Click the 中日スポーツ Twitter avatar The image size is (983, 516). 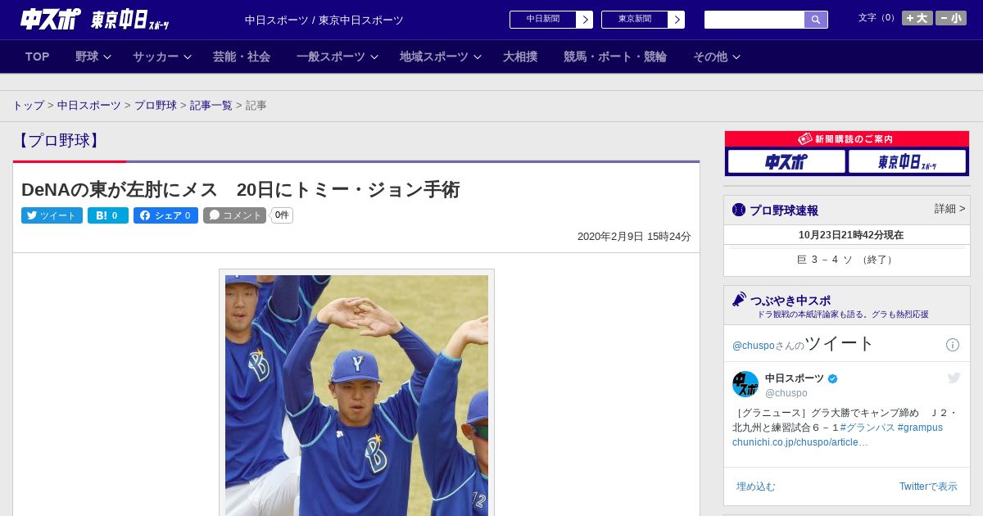[x=745, y=384]
